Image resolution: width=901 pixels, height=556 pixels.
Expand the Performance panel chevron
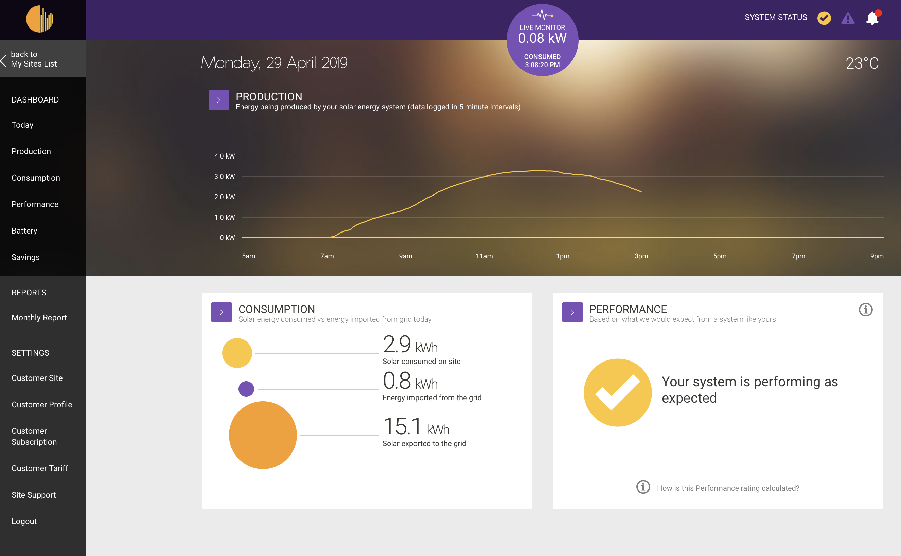click(x=572, y=312)
